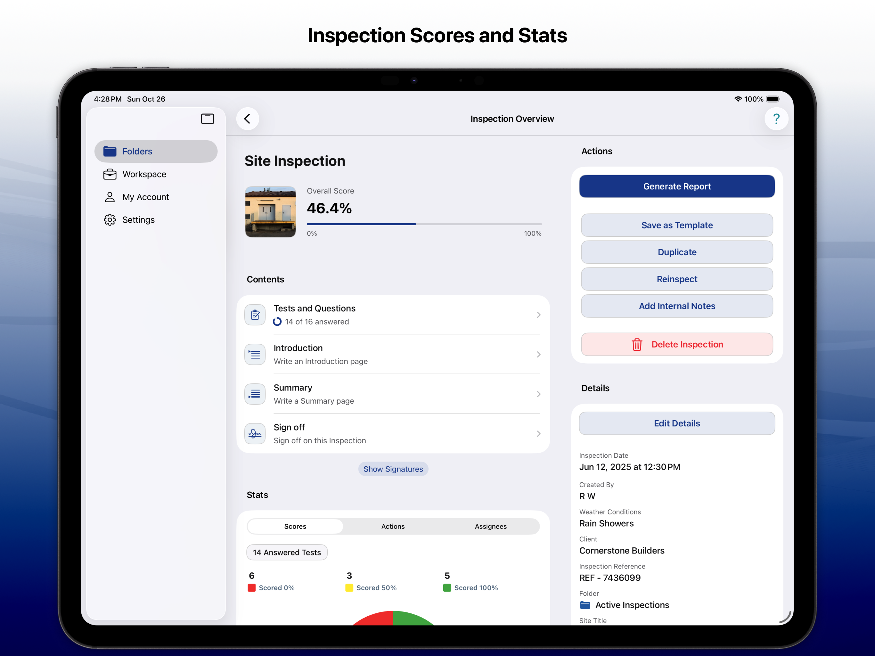Click the Sign off signature icon

(255, 434)
